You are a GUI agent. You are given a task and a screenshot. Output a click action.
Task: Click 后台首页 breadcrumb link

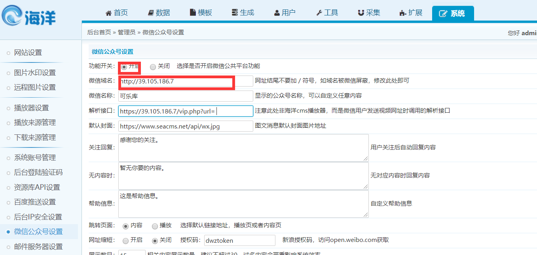(x=99, y=32)
